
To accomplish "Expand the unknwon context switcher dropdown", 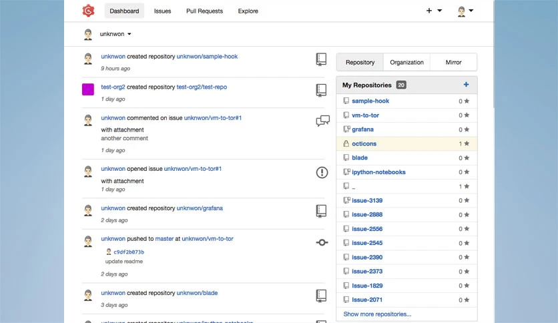I will coord(115,34).
